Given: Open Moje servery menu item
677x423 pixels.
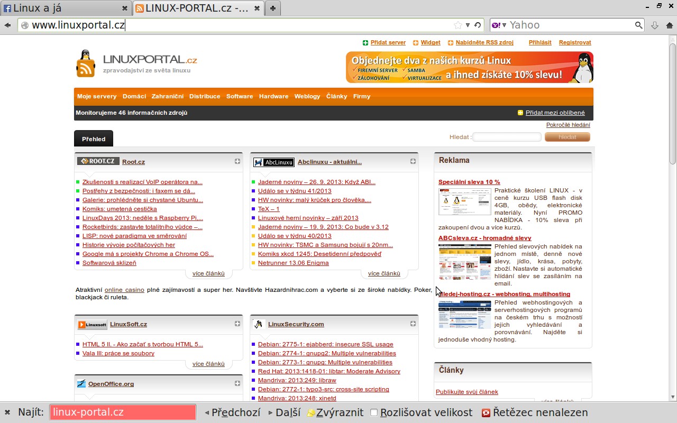Looking at the screenshot, I should pyautogui.click(x=97, y=96).
